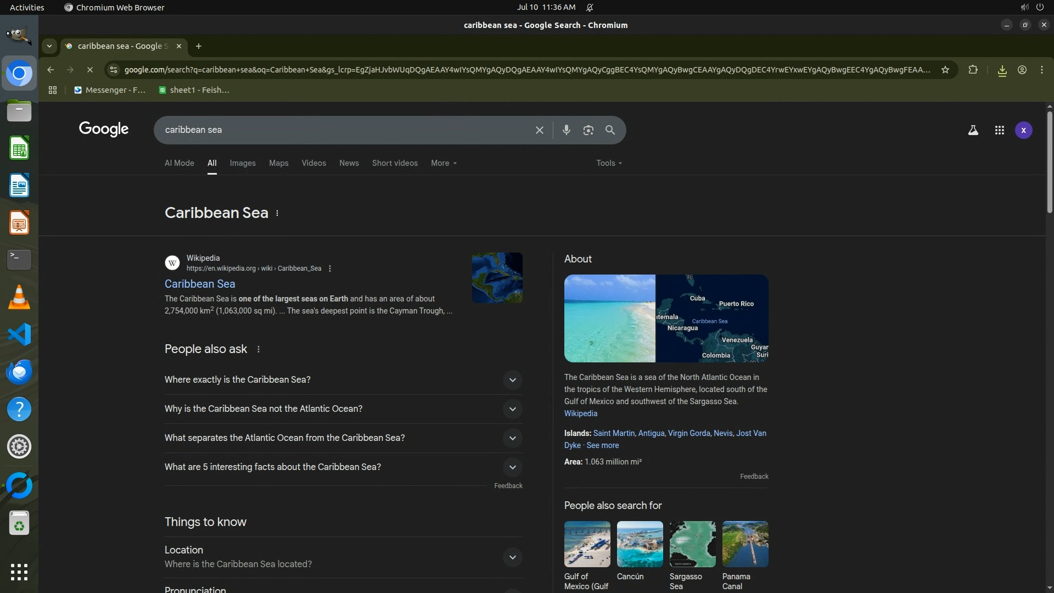This screenshot has height=593, width=1054.
Task: Open Chromium downloads icon
Action: [x=1002, y=70]
